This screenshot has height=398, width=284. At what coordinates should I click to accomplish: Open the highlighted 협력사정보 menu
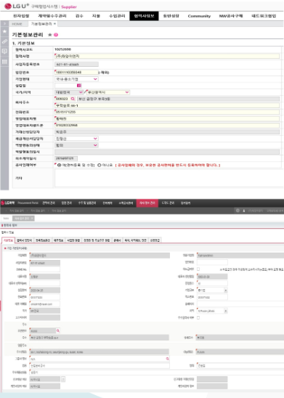point(144,16)
